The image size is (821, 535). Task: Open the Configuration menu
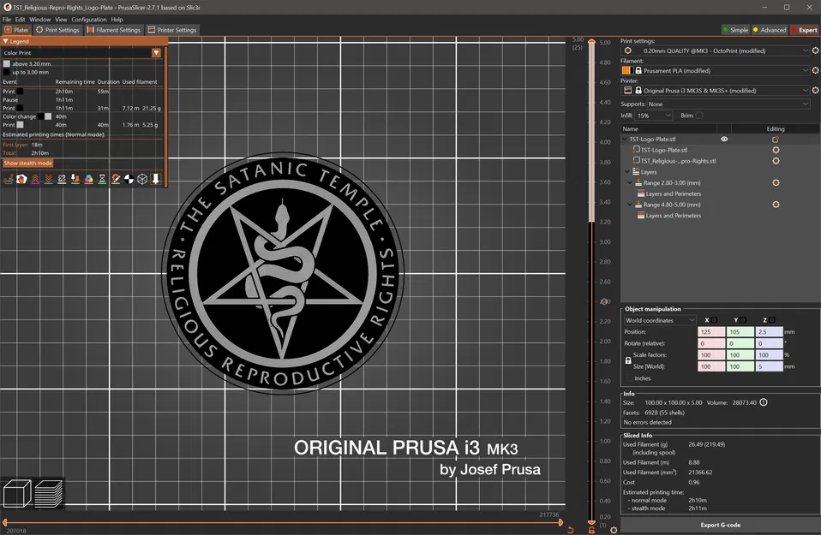click(x=88, y=19)
